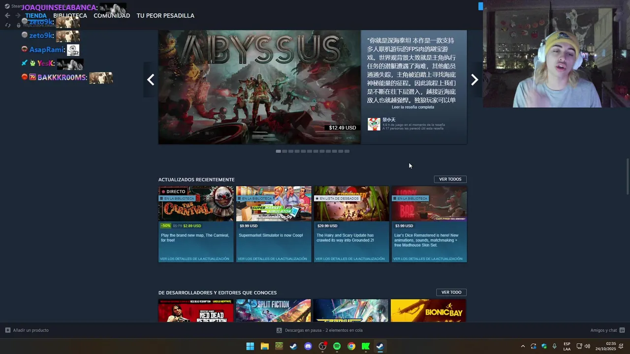Open OBS Studio from the taskbar

tap(322, 346)
